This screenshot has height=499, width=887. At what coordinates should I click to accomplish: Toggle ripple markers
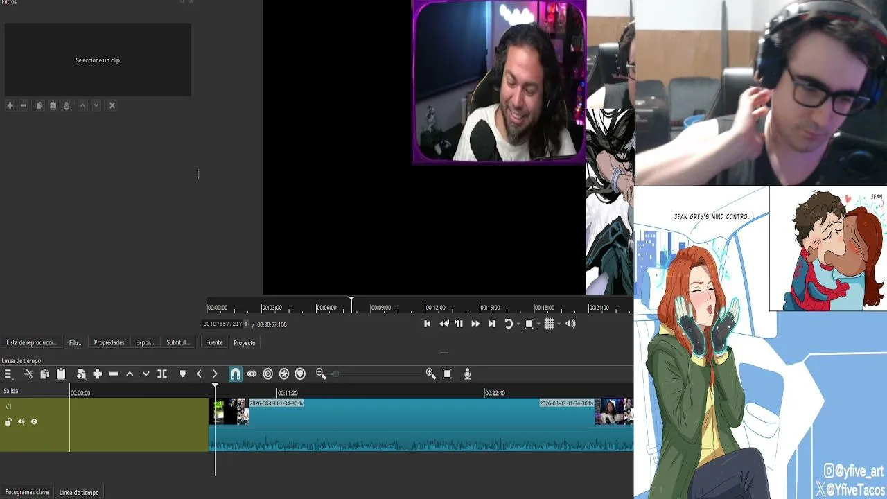coord(300,374)
